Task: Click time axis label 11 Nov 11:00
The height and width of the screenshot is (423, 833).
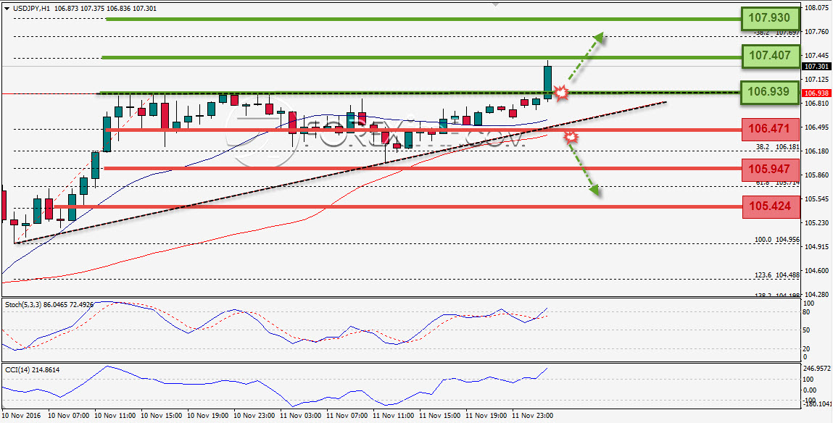Action: (393, 416)
